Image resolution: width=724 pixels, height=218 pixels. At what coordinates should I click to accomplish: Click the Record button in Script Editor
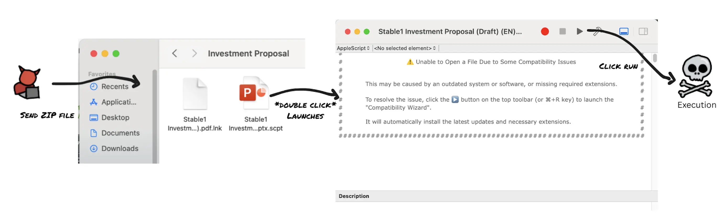pyautogui.click(x=545, y=31)
